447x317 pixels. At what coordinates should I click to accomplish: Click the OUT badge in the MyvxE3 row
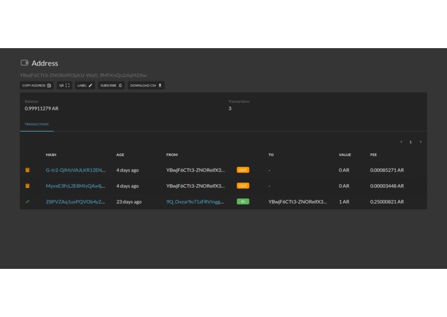pos(243,186)
